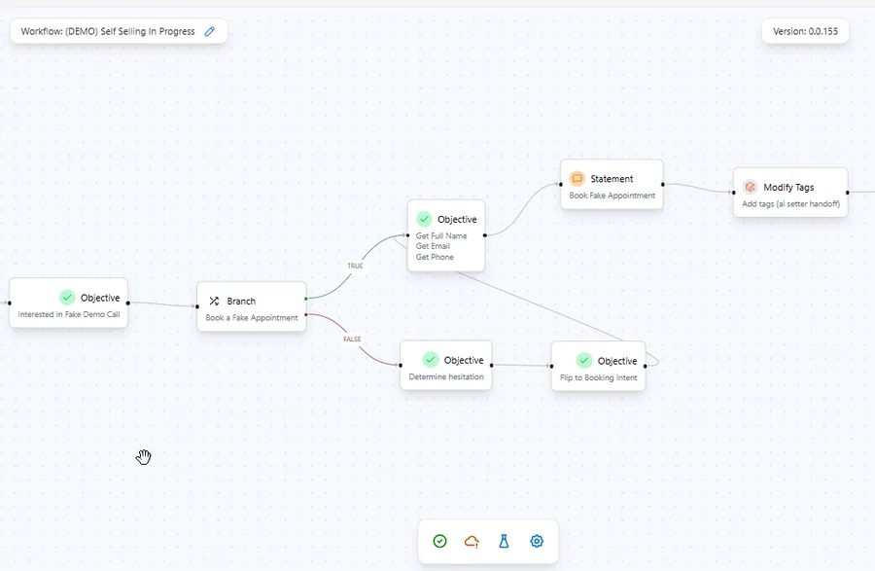The height and width of the screenshot is (571, 875).
Task: Click check icon on Interested in Fake Demo Call
Action: coord(67,298)
